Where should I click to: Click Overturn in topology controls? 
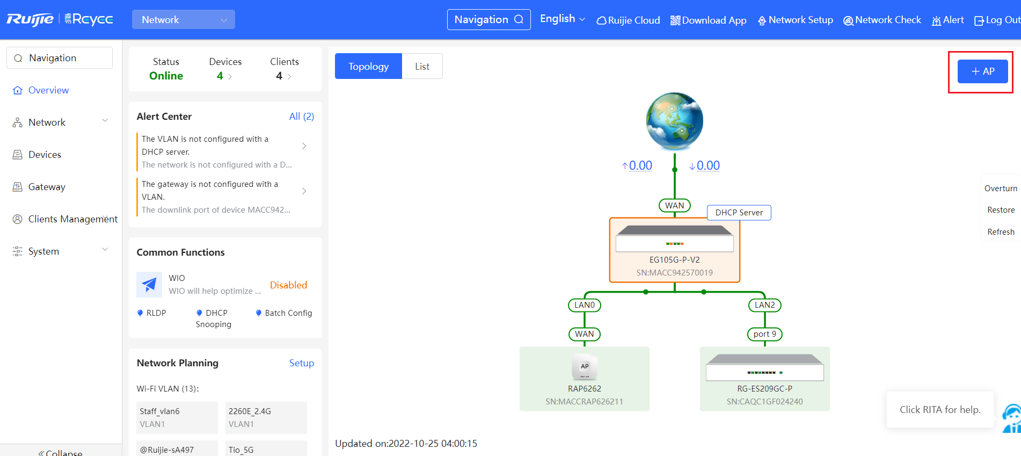1001,189
